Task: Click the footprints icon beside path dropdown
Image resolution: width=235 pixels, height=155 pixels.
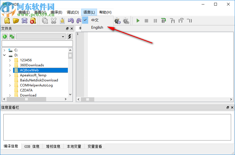Action: (70, 37)
